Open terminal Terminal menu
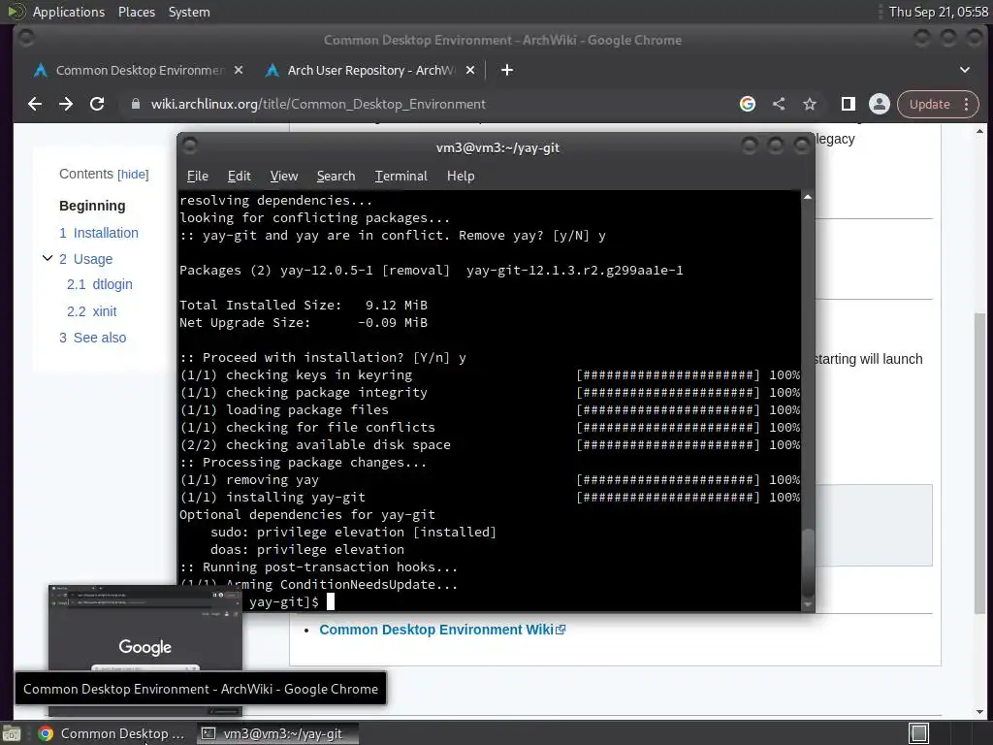 [400, 177]
